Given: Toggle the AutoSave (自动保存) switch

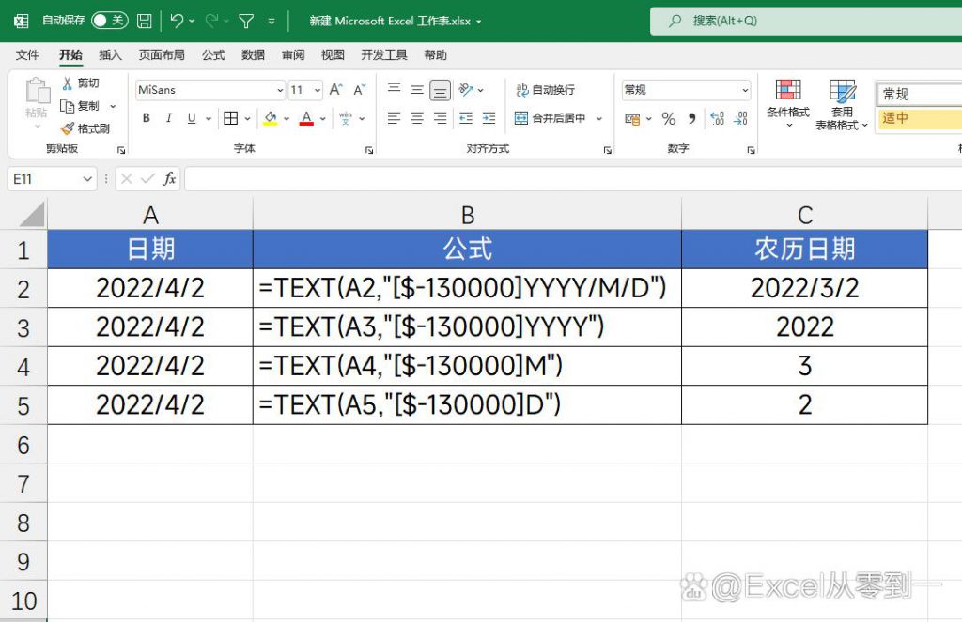Looking at the screenshot, I should (x=109, y=20).
